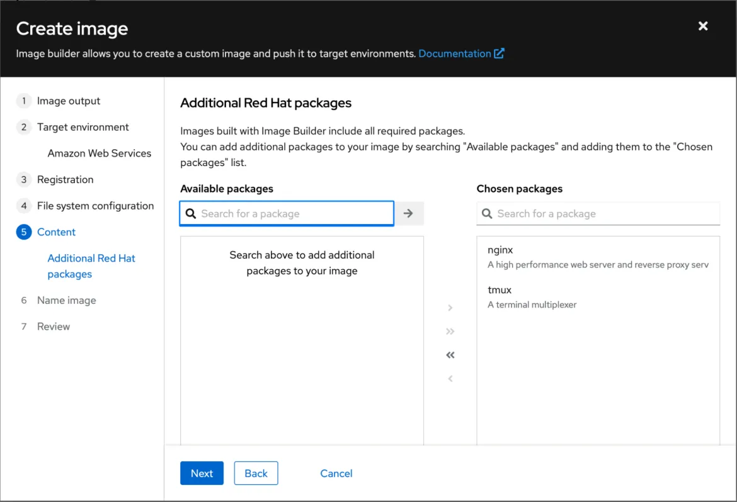Screen dimensions: 737x502
Task: Go to the Image output step
Action: pyautogui.click(x=68, y=101)
